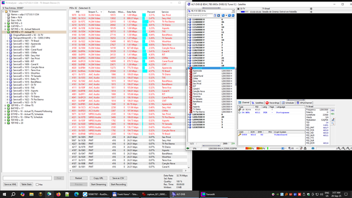Click the key icon in the CAID row
Image resolution: width=352 pixels, height=198 pixels.
click(240, 135)
